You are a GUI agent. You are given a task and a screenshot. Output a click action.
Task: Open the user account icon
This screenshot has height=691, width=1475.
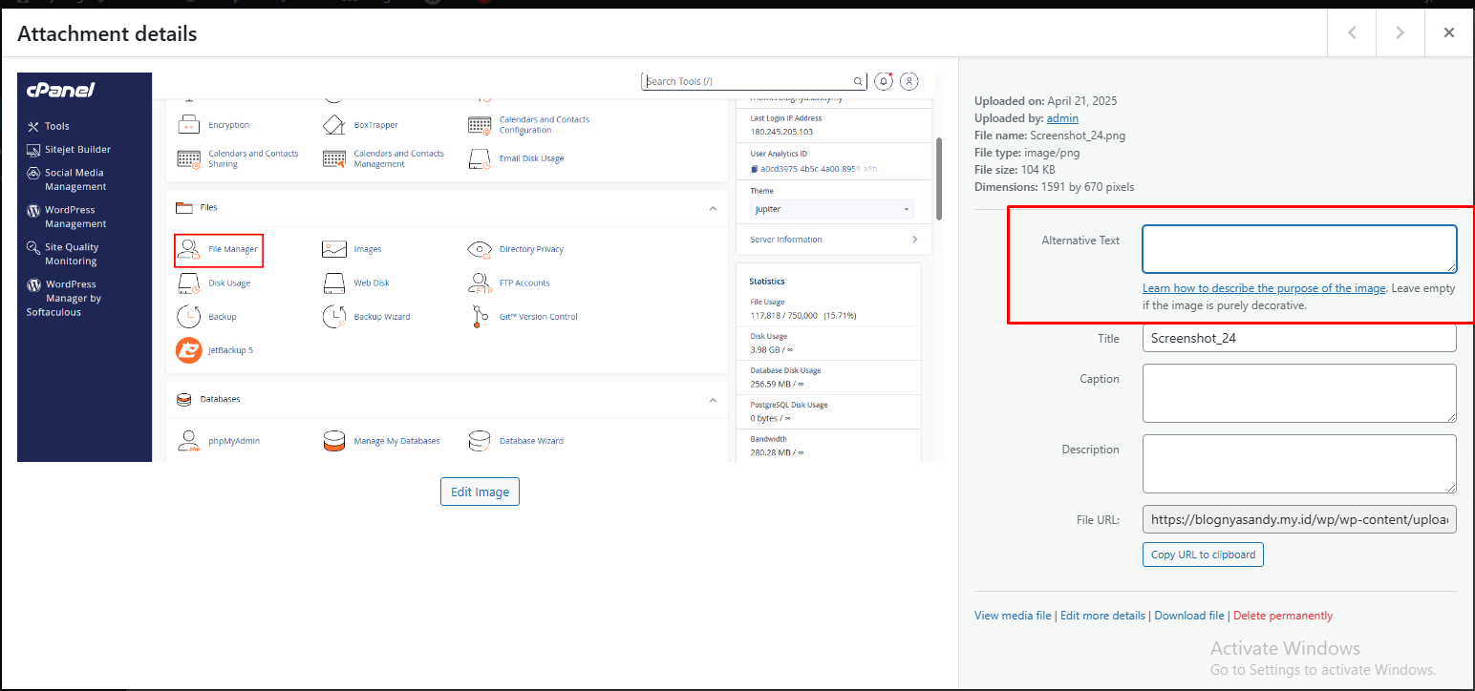(x=909, y=82)
